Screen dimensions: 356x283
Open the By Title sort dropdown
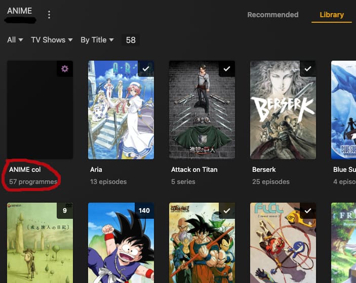tap(97, 40)
